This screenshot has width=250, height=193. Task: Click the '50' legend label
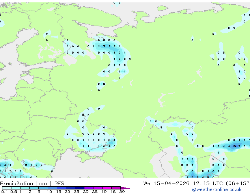point(122,191)
